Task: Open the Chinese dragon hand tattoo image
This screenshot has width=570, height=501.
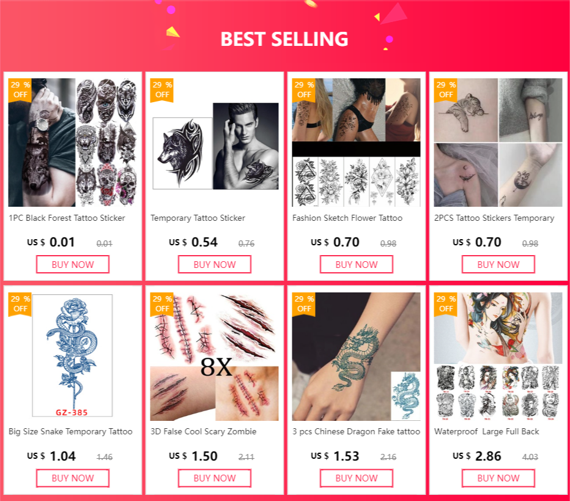Action: point(356,356)
